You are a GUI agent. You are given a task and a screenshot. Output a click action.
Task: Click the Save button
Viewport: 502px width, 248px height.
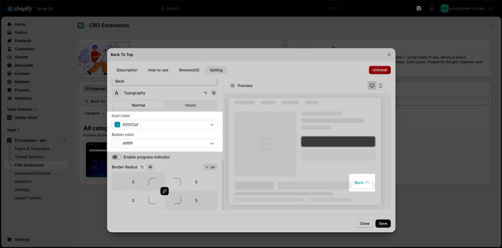click(x=383, y=224)
